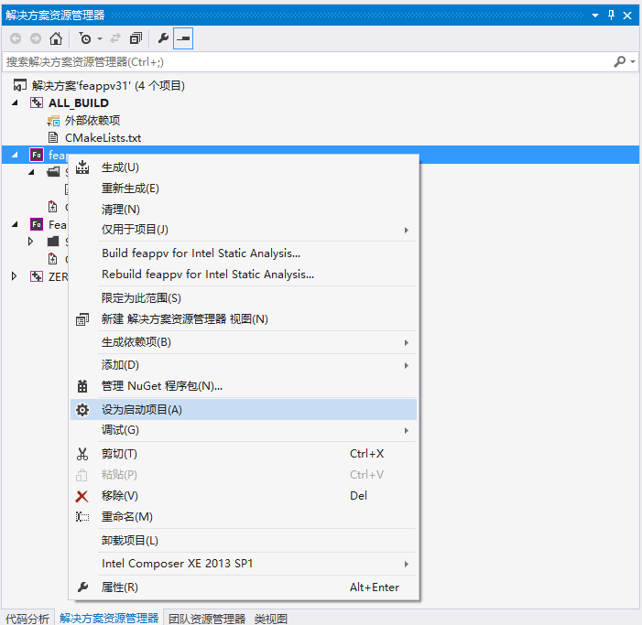Screen dimensions: 642x625
Task: Expand the ZER project node
Action: 14,276
